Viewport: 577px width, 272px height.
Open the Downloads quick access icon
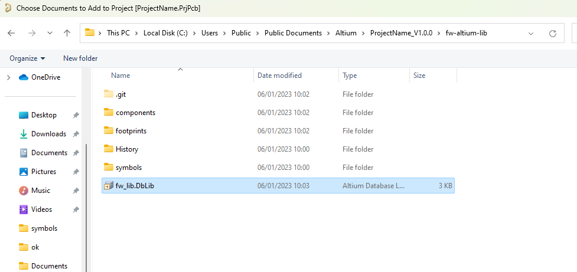(x=24, y=134)
